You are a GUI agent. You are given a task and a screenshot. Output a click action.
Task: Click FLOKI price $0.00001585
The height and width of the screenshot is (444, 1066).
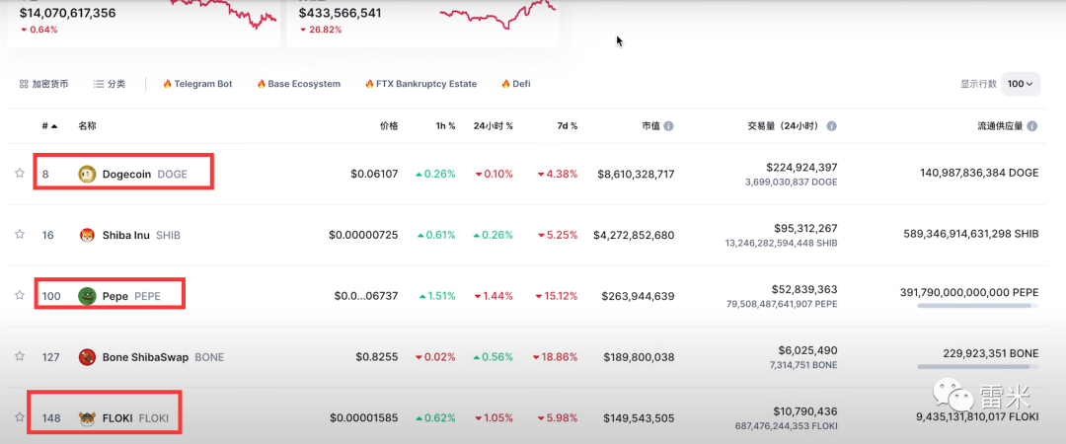tap(363, 418)
